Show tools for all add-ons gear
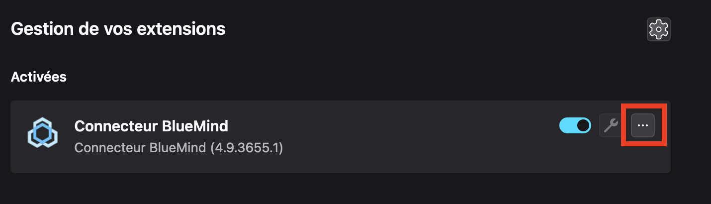The image size is (711, 204). (659, 29)
